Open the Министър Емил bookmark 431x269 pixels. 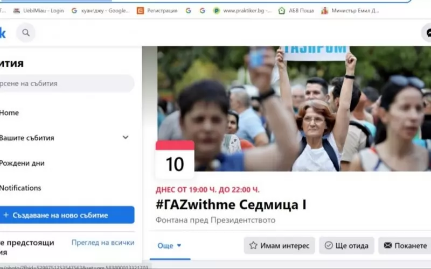[x=350, y=11]
